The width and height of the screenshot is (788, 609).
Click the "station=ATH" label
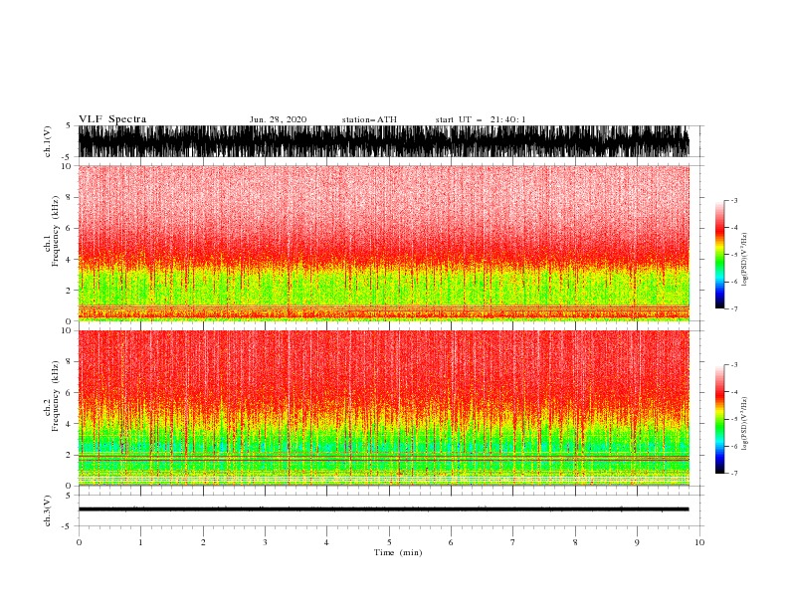(x=369, y=119)
